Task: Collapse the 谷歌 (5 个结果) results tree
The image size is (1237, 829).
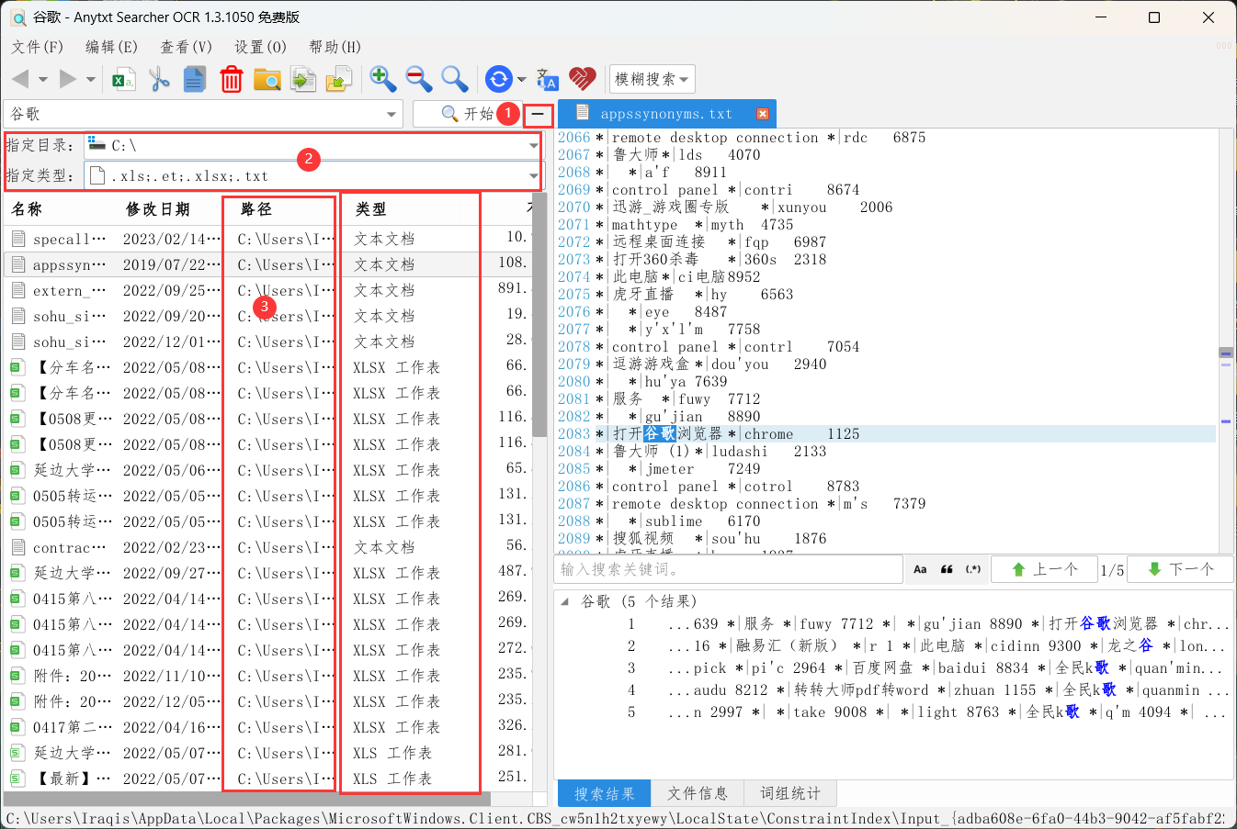Action: click(x=563, y=601)
